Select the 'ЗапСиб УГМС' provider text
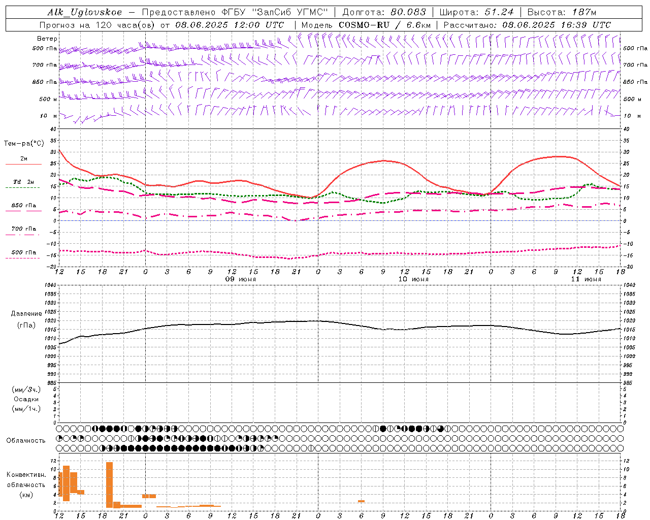 [x=290, y=12]
